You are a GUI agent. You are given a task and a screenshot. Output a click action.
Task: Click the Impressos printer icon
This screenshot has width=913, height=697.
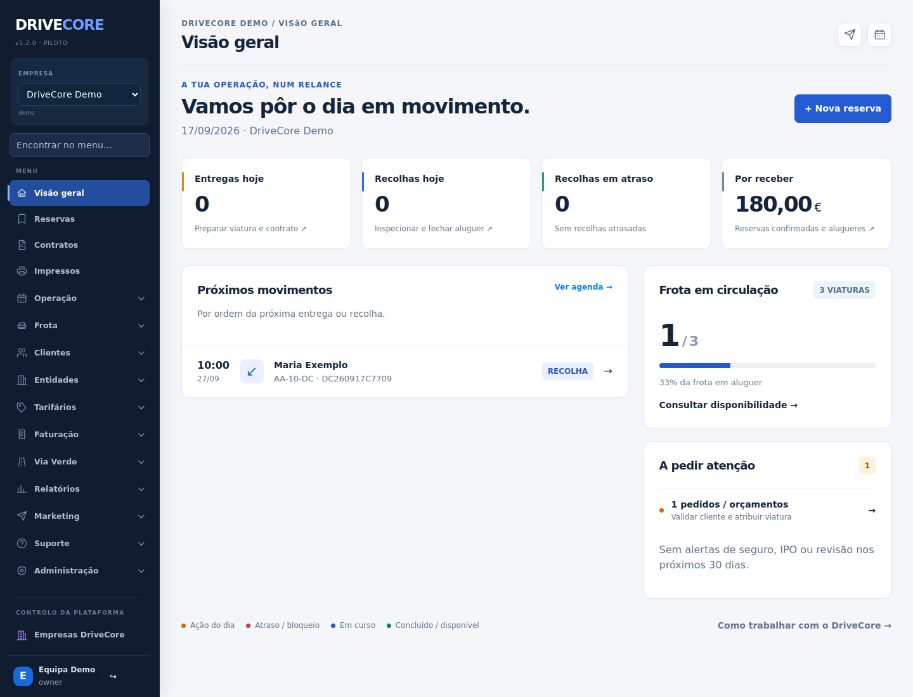point(22,271)
